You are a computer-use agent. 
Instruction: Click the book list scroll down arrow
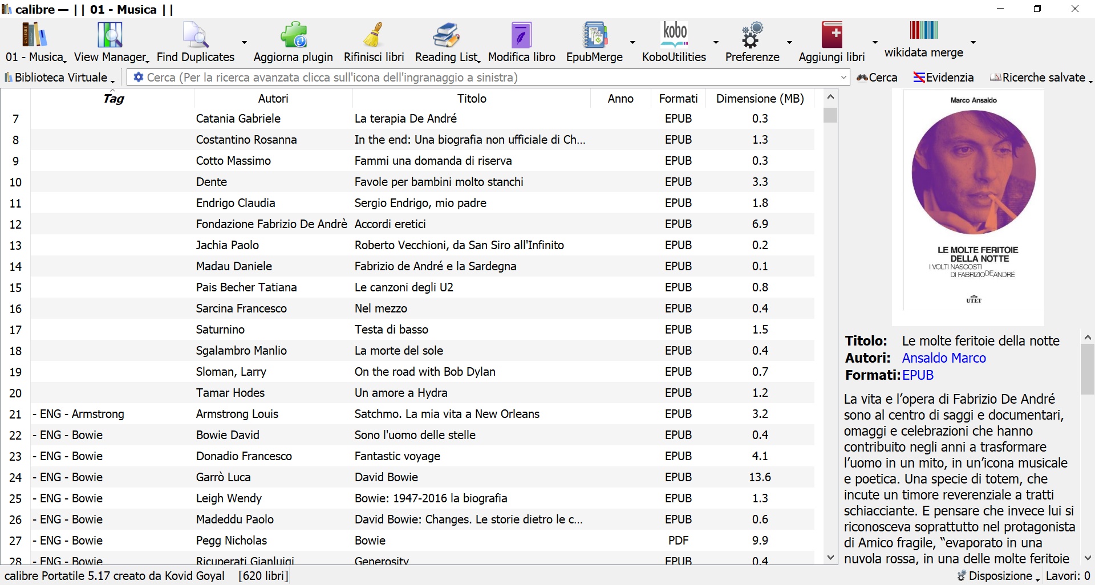tap(830, 557)
